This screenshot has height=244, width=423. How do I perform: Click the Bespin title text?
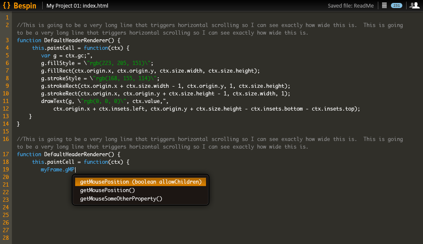click(25, 5)
